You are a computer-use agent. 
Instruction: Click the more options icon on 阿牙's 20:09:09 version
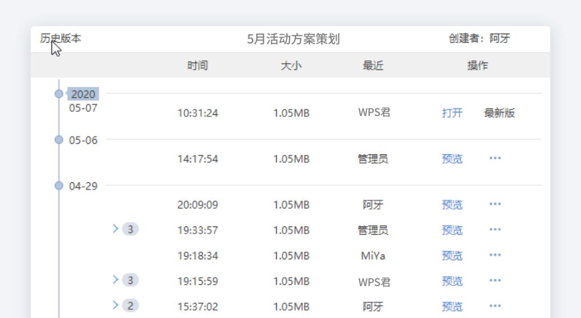coord(494,204)
